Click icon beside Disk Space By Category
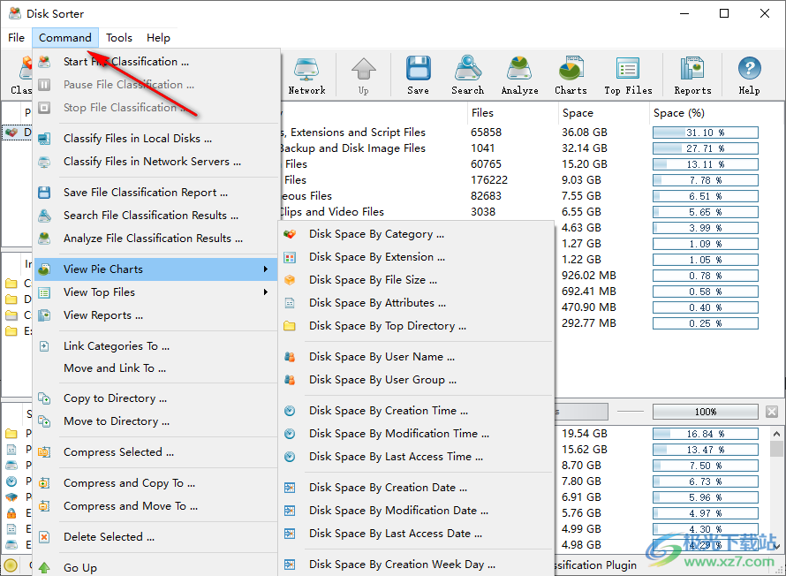 pos(290,234)
